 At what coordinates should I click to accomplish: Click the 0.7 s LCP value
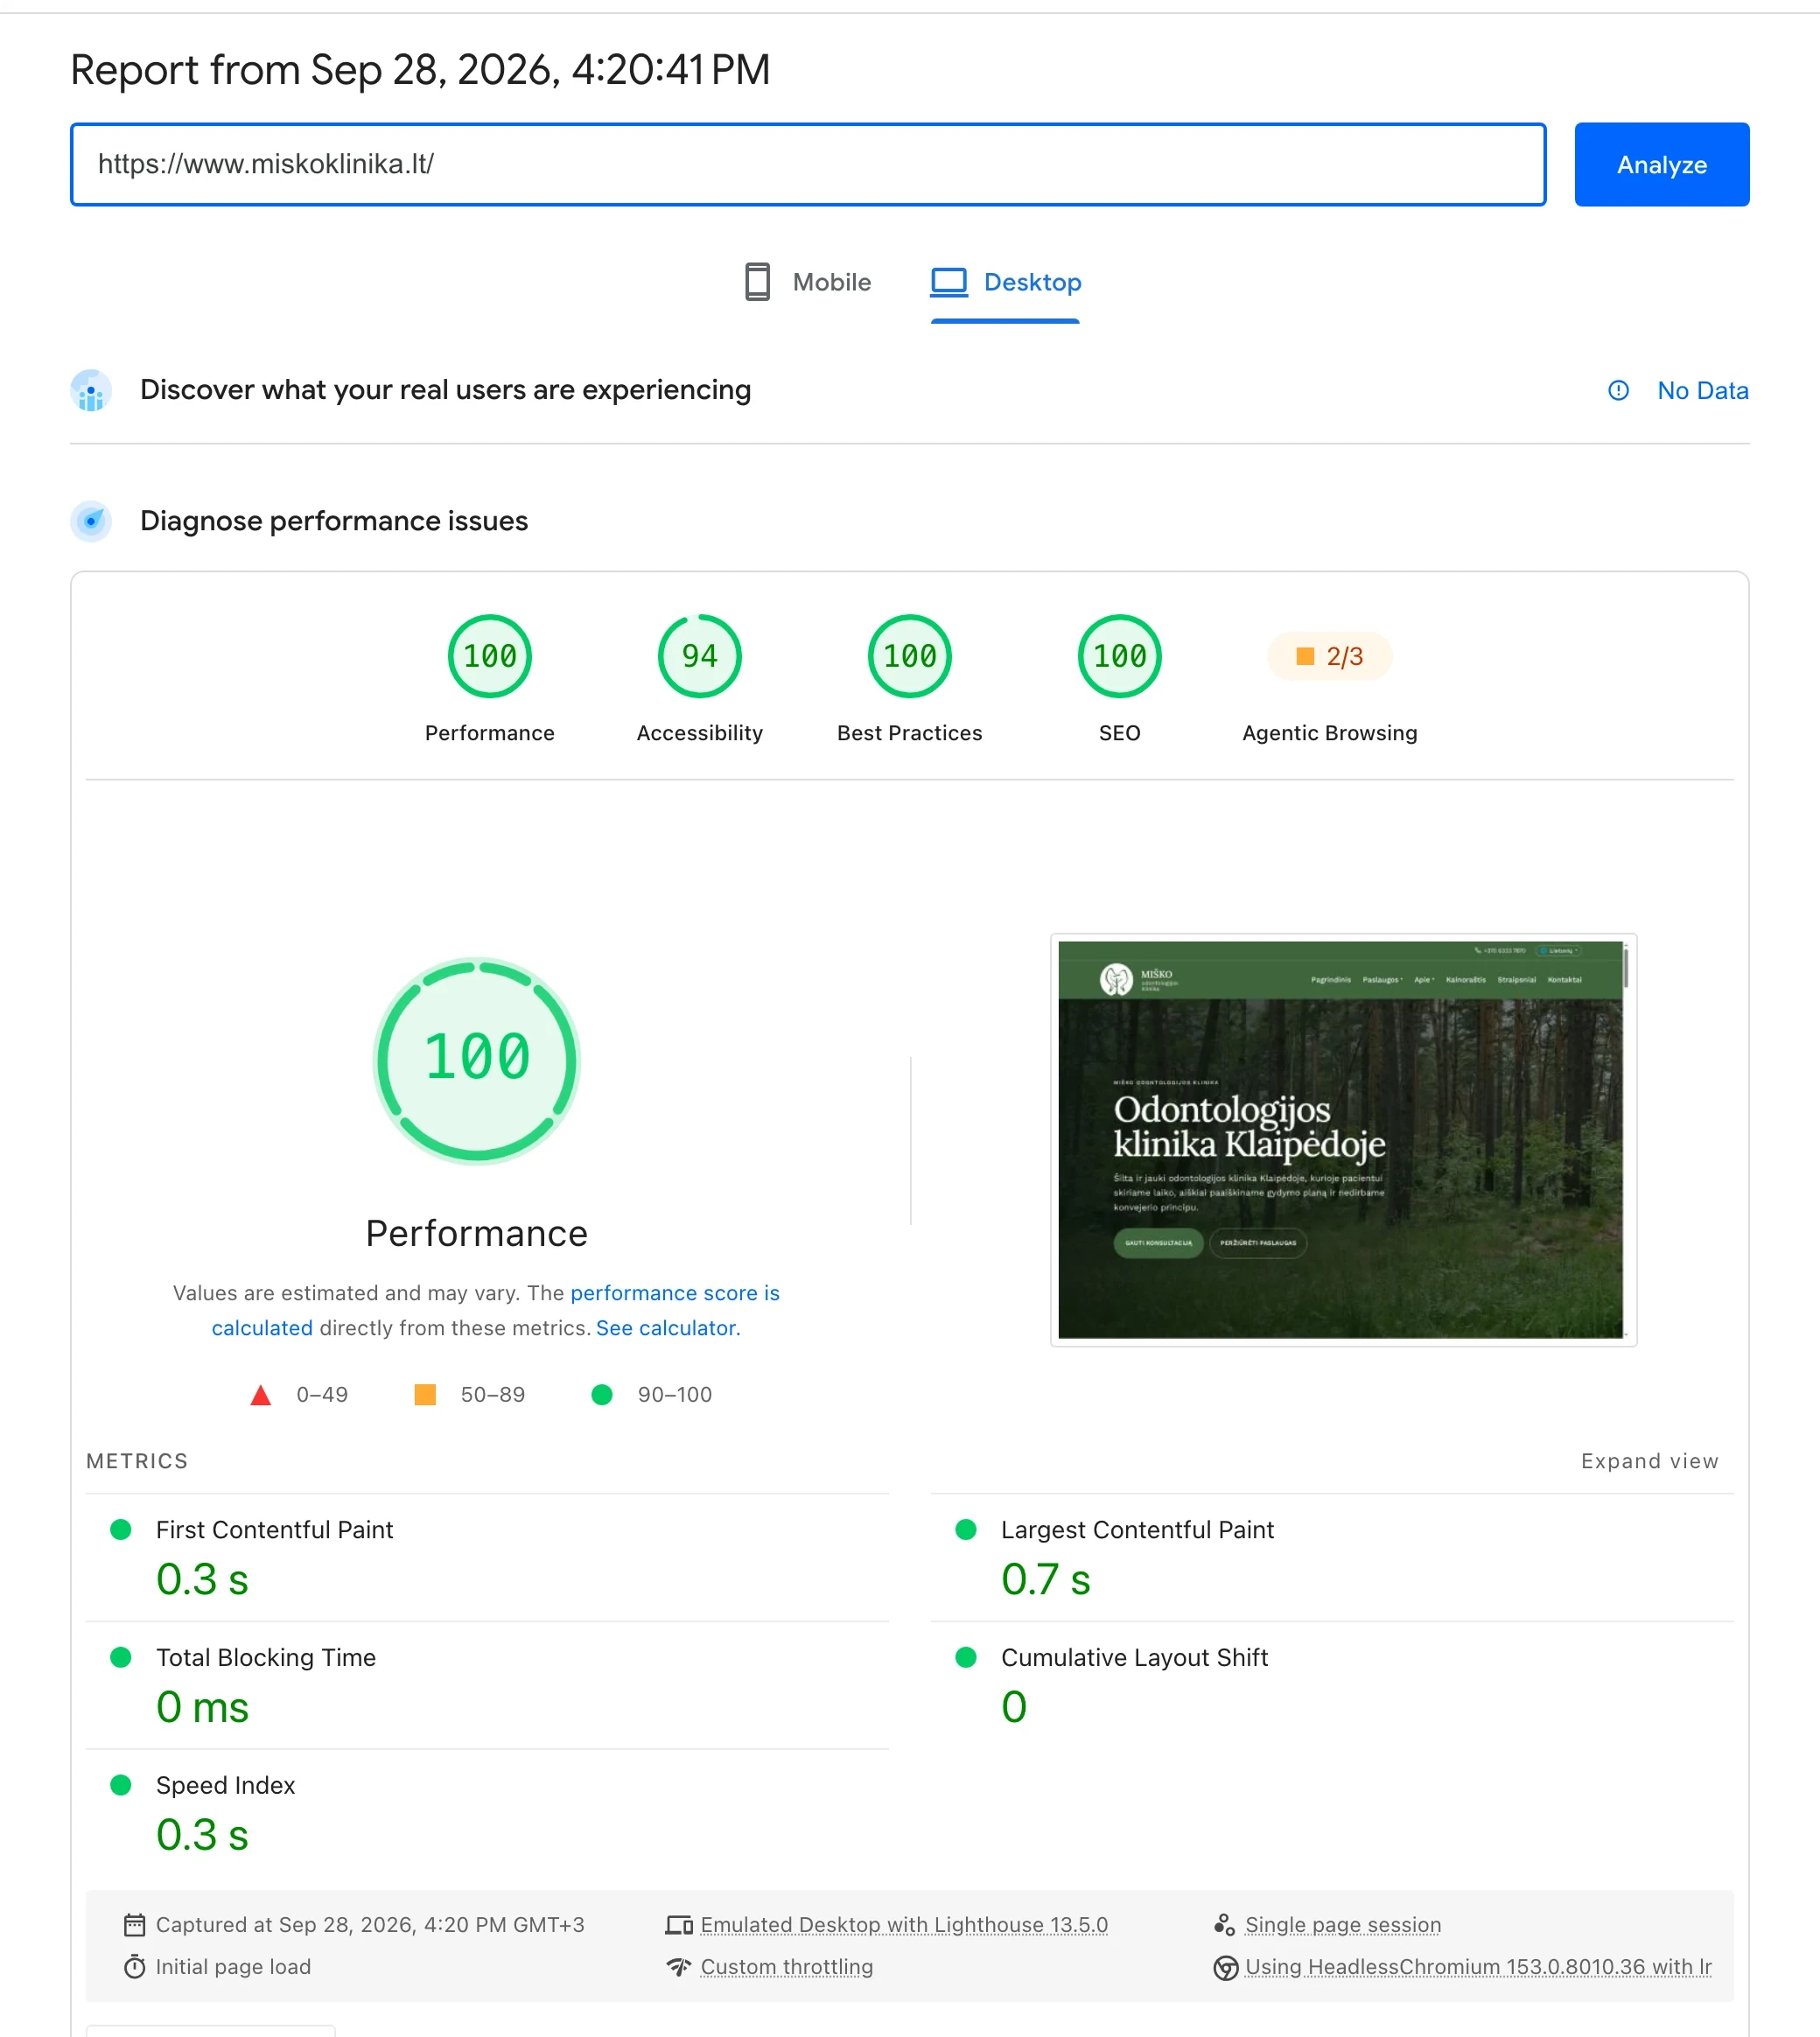pyautogui.click(x=1045, y=1579)
